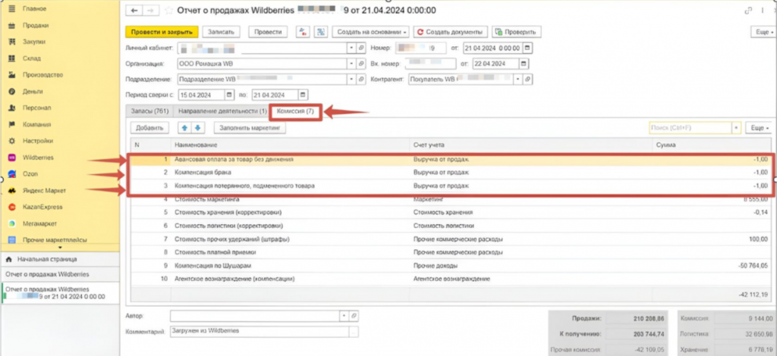Click the Проверить button
This screenshot has width=777, height=356.
click(x=515, y=32)
